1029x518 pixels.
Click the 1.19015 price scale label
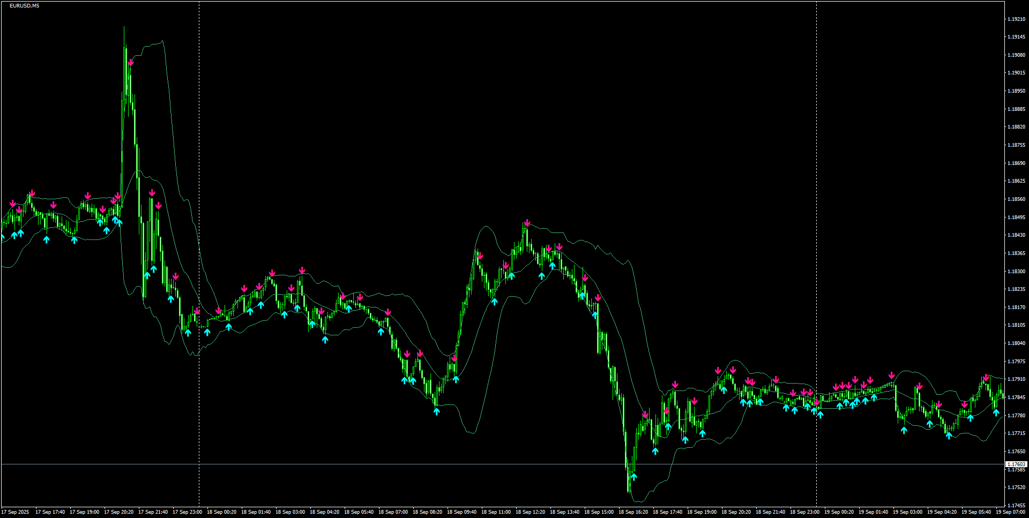click(1016, 73)
